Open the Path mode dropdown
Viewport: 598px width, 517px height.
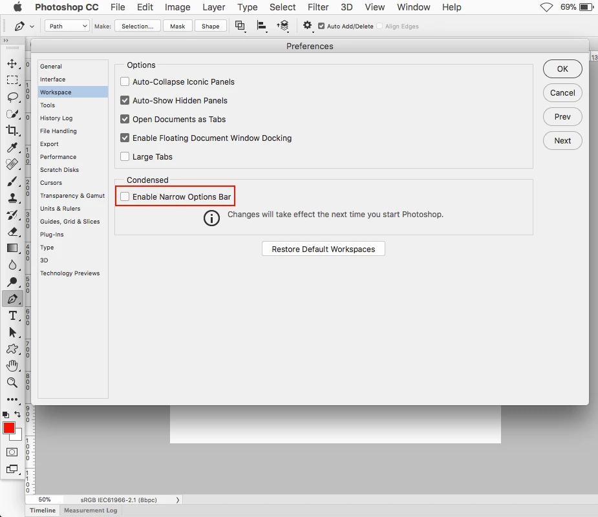(67, 26)
